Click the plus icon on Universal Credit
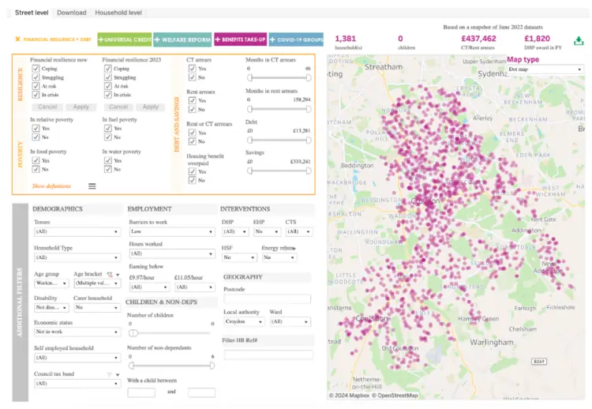Viewport: 592px width, 409px height. point(101,39)
